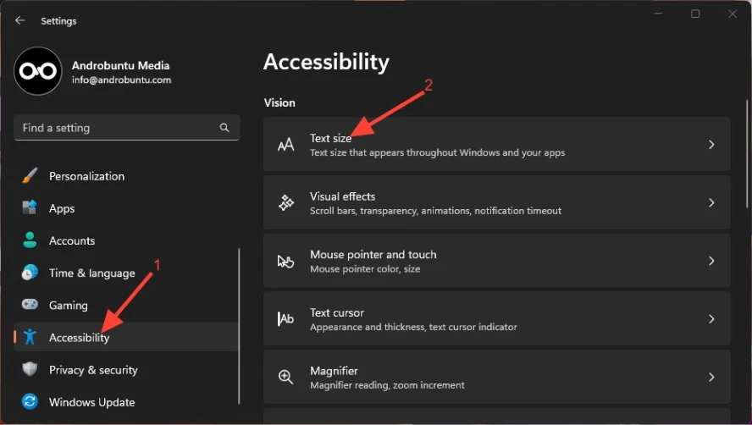The width and height of the screenshot is (752, 425).
Task: Expand Visual effects chevron
Action: (711, 202)
